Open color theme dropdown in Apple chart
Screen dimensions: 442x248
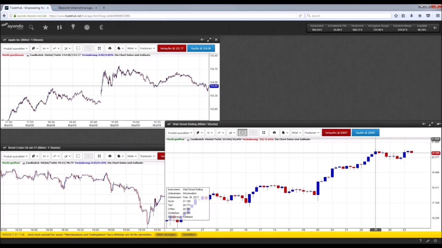[120, 48]
